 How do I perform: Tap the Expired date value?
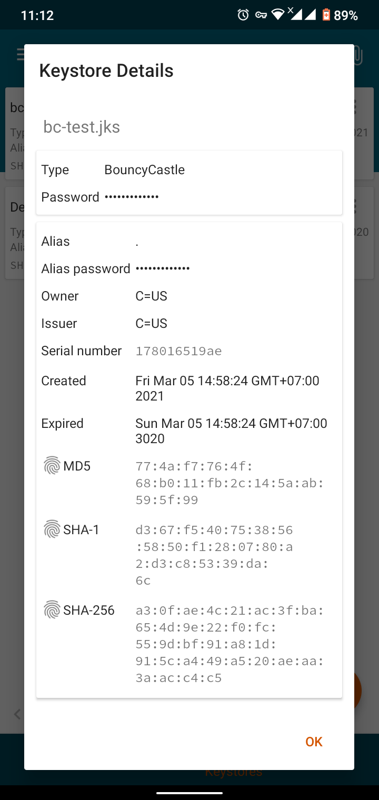click(231, 431)
